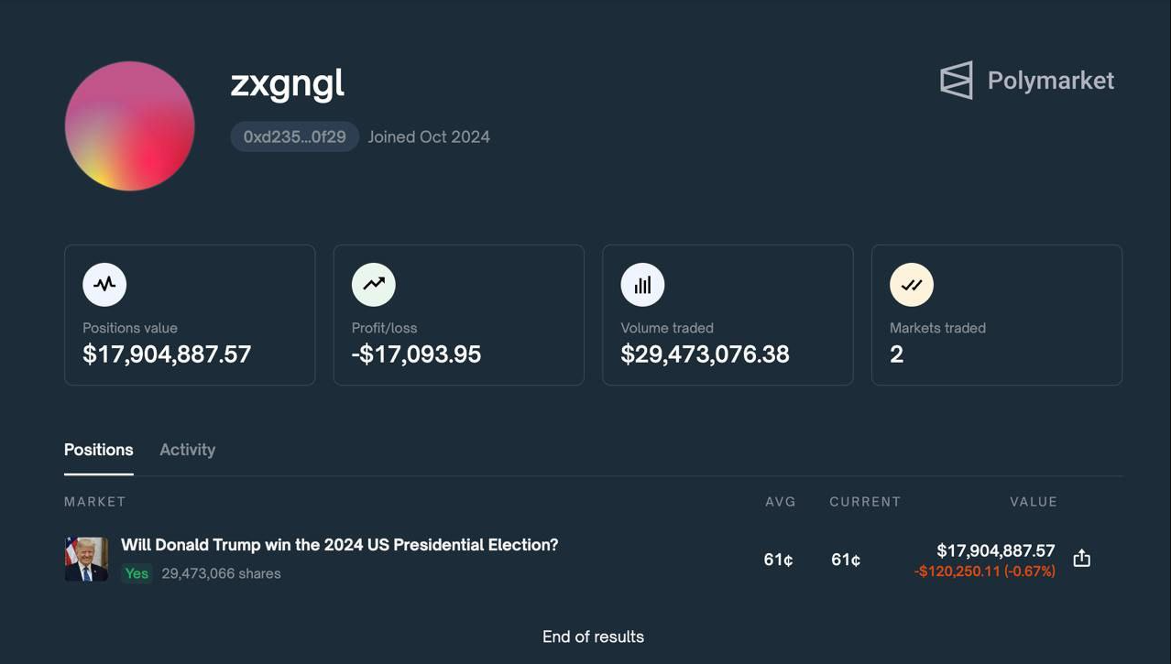Select the Positions tab
The width and height of the screenshot is (1171, 664).
coord(98,450)
